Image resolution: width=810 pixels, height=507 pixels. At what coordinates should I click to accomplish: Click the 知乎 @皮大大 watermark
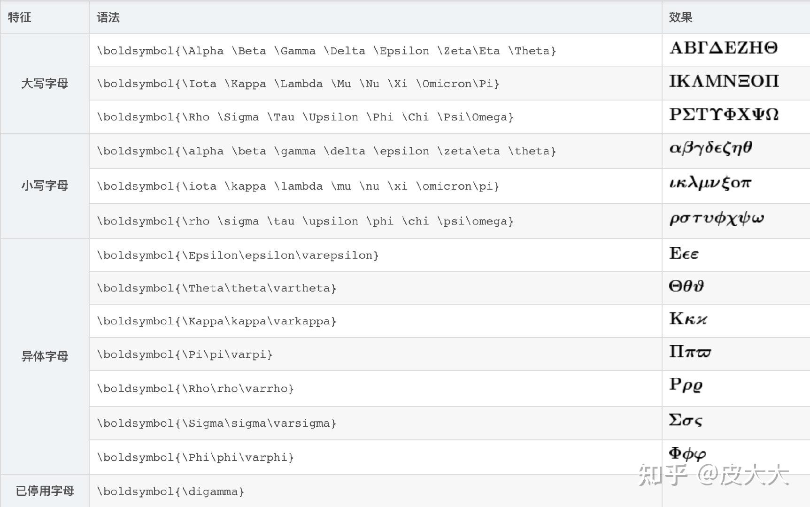tap(713, 475)
